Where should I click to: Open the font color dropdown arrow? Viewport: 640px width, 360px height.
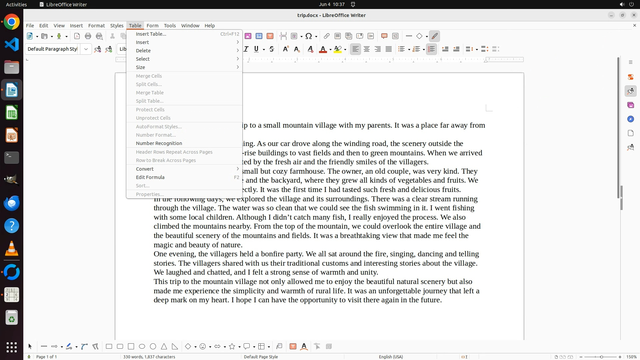[330, 49]
